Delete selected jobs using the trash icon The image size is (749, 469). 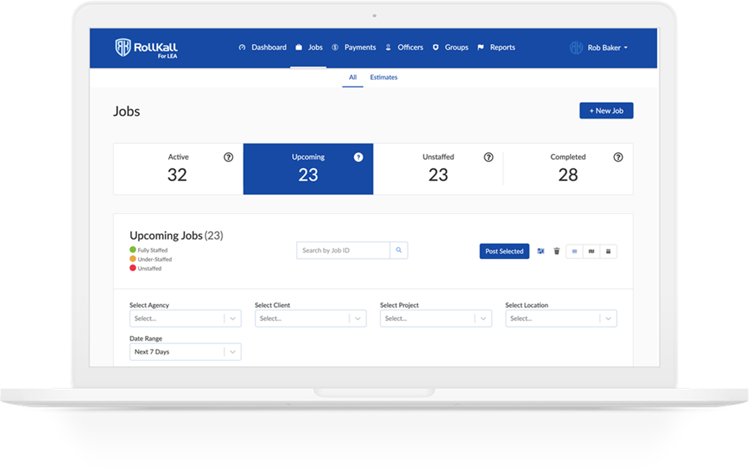pyautogui.click(x=557, y=251)
